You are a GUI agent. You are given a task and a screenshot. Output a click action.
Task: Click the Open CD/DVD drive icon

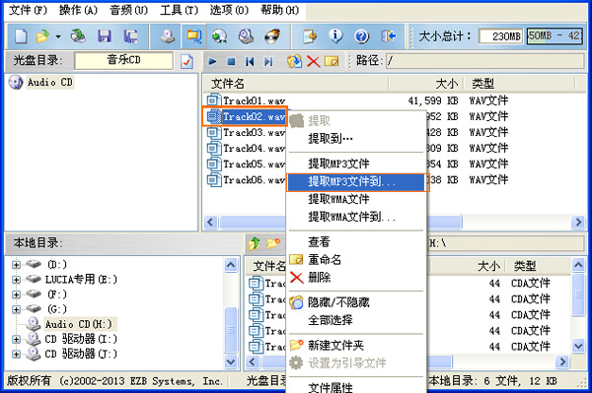click(78, 36)
